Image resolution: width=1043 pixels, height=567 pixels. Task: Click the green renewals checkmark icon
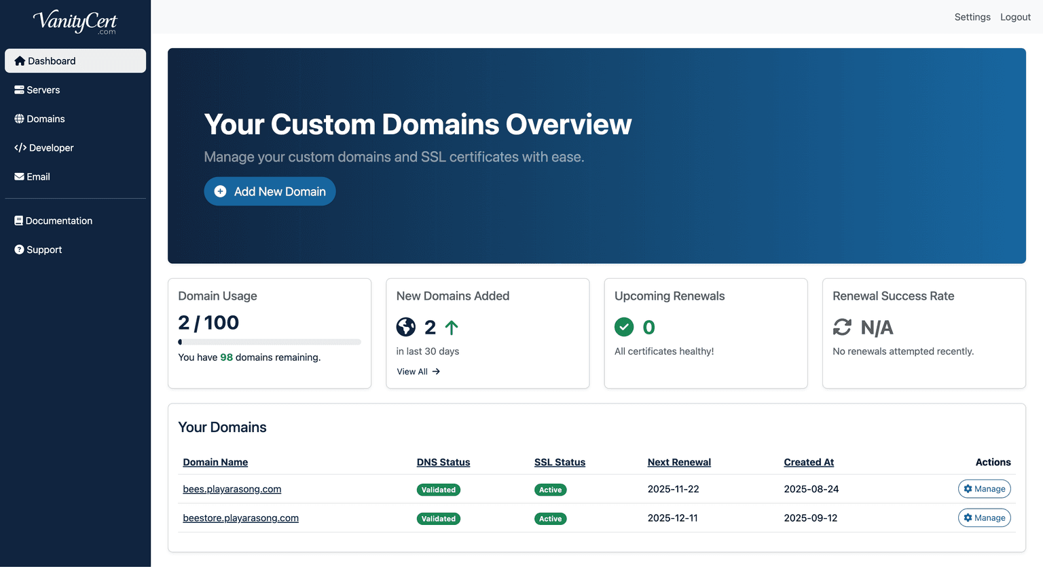623,327
